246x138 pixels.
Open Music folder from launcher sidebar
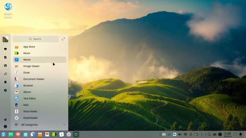coord(5,74)
